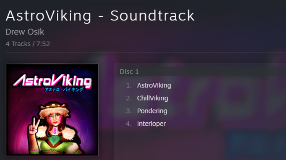Click the fur crown hat on cover art

[54, 108]
